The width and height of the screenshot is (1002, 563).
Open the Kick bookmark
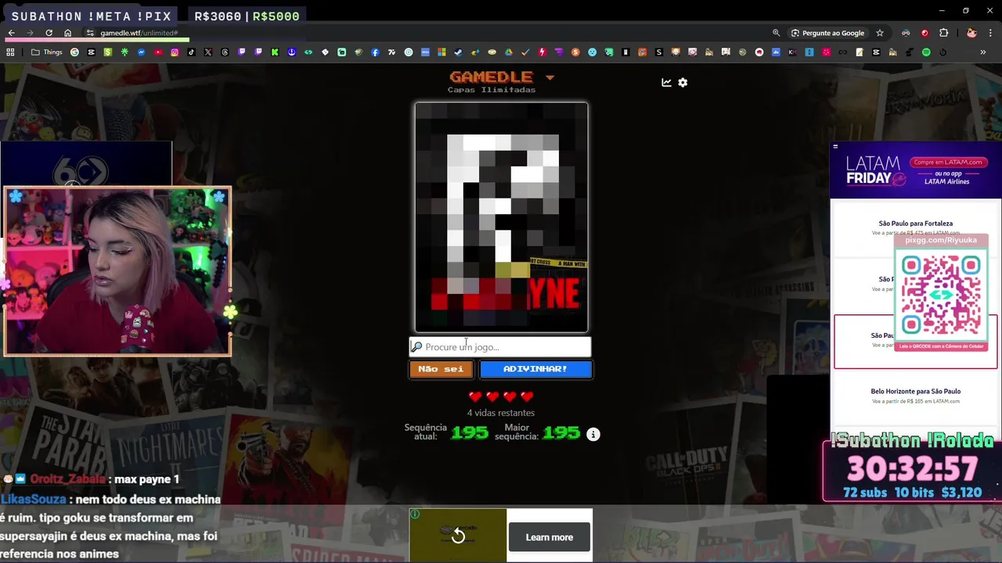[x=275, y=52]
